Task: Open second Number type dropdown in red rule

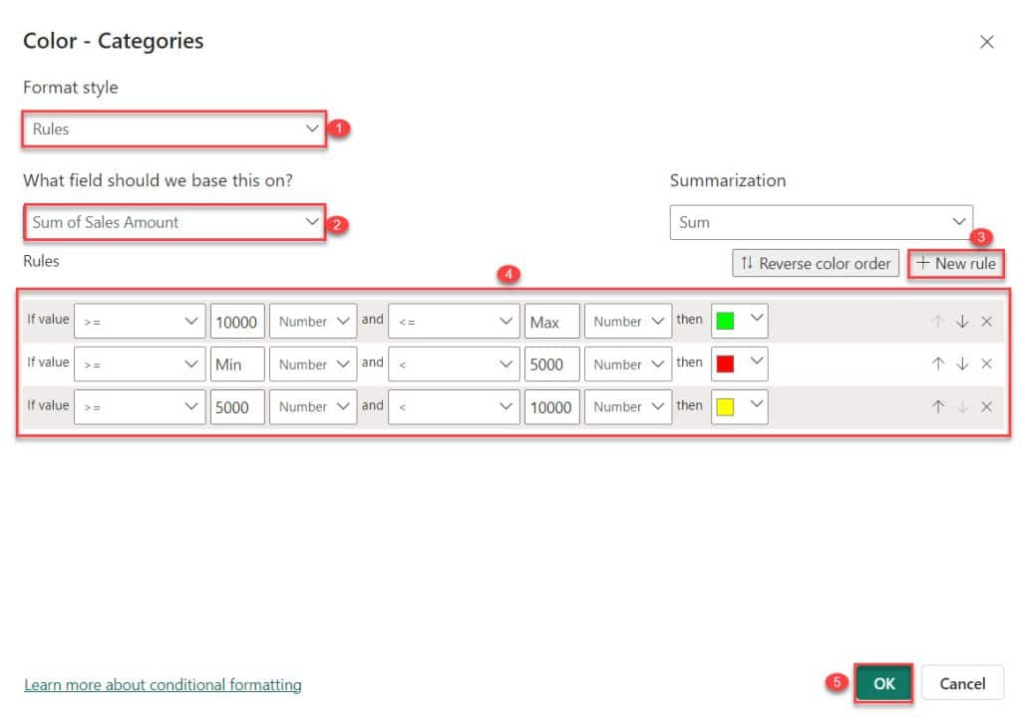Action: [x=628, y=364]
